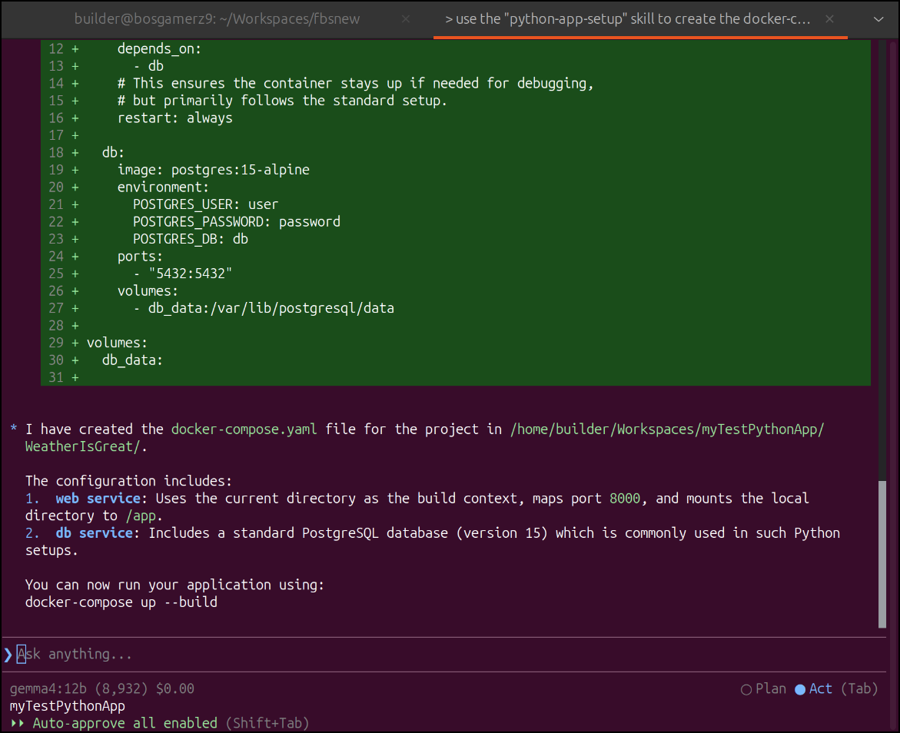This screenshot has height=733, width=900.
Task: Click the 'image: postgres:15-alpine' diff line
Action: (214, 170)
